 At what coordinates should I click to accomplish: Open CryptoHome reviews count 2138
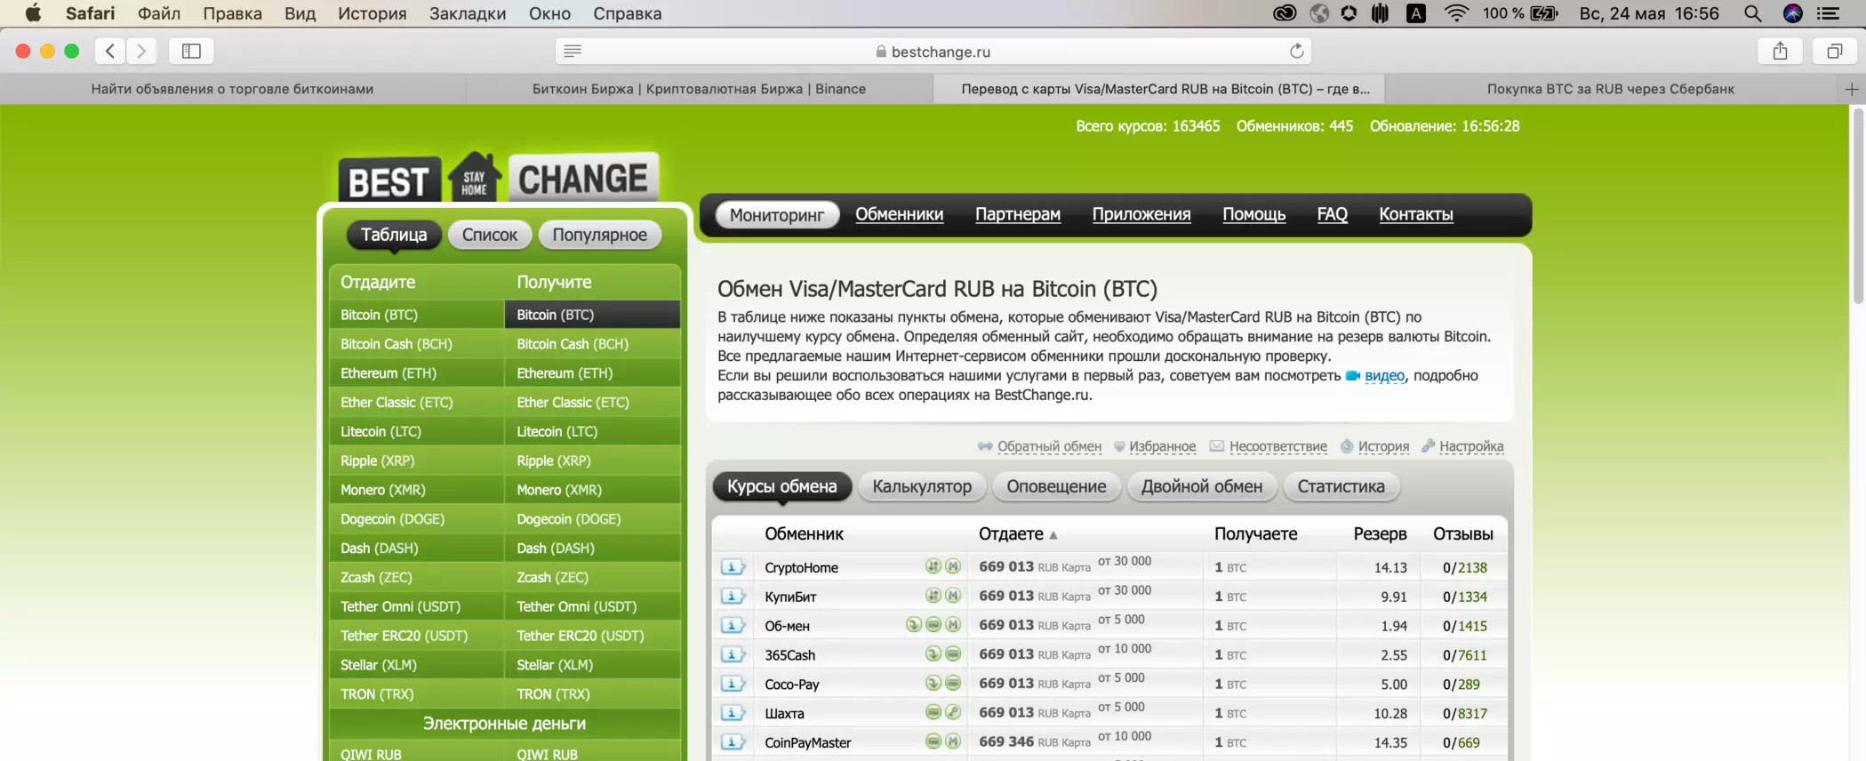point(1472,567)
